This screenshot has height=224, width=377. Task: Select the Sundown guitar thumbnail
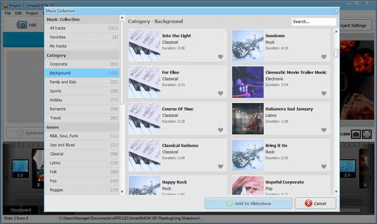pyautogui.click(x=248, y=46)
